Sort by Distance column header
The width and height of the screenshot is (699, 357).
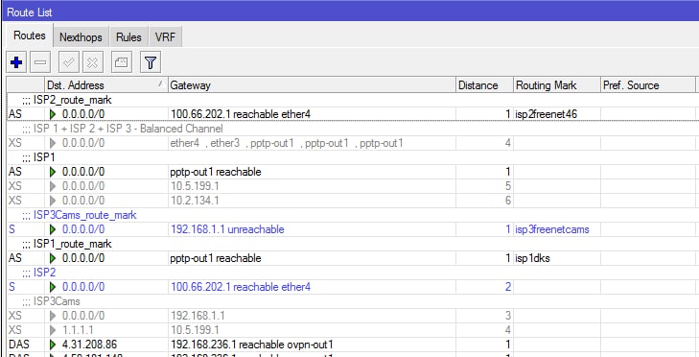pos(484,84)
